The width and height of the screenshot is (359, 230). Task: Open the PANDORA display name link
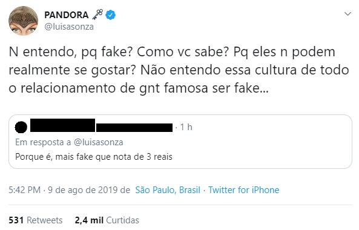pyautogui.click(x=67, y=15)
